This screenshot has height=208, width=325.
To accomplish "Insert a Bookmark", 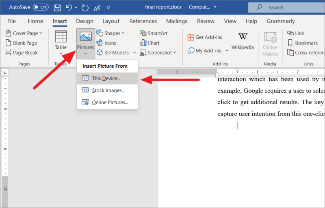I will coord(302,43).
